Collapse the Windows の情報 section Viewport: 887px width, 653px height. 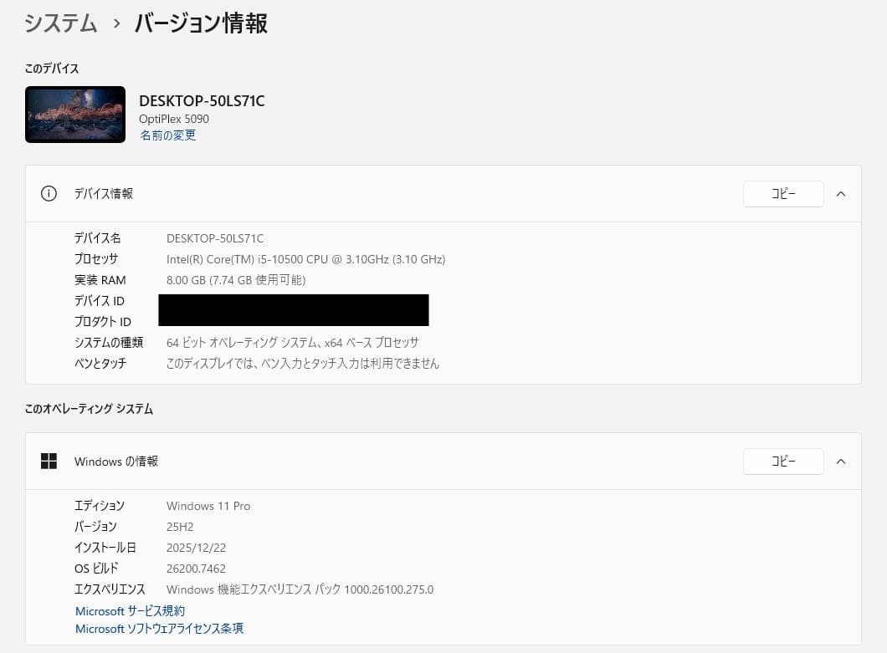tap(840, 461)
